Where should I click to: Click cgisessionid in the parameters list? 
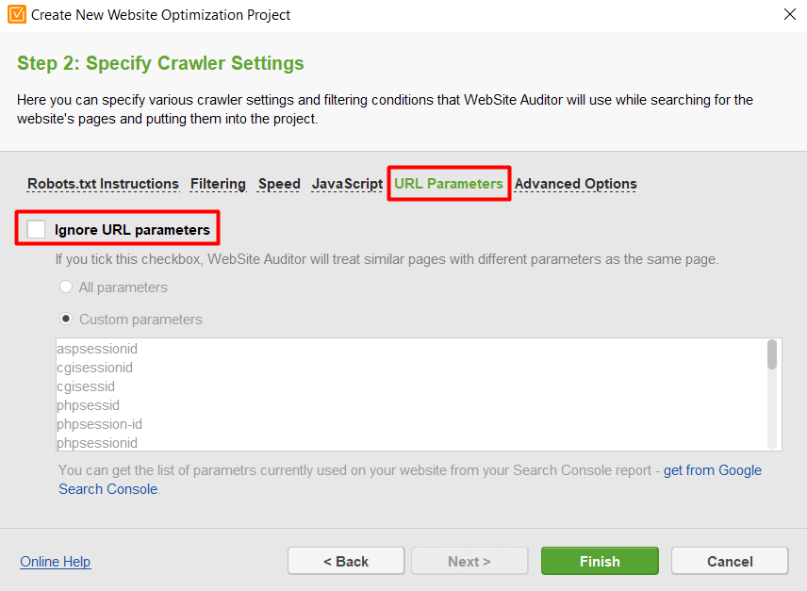94,368
